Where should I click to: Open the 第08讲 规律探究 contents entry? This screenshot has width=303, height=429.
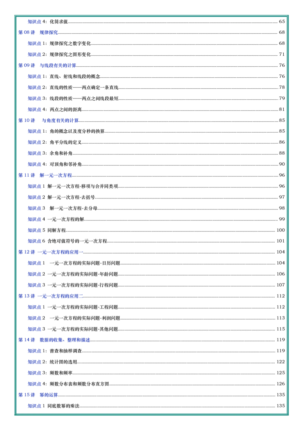click(151, 32)
